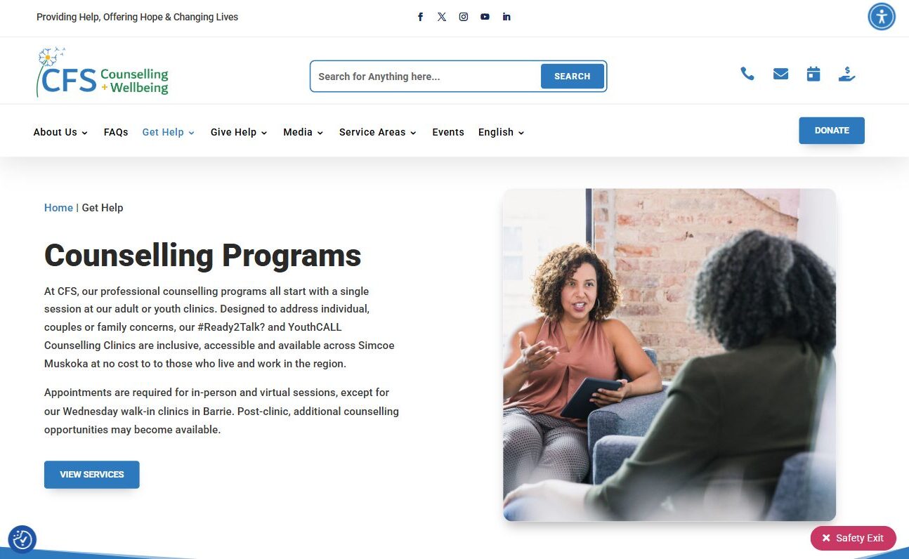
Task: Open the LinkedIn social icon
Action: tap(506, 17)
